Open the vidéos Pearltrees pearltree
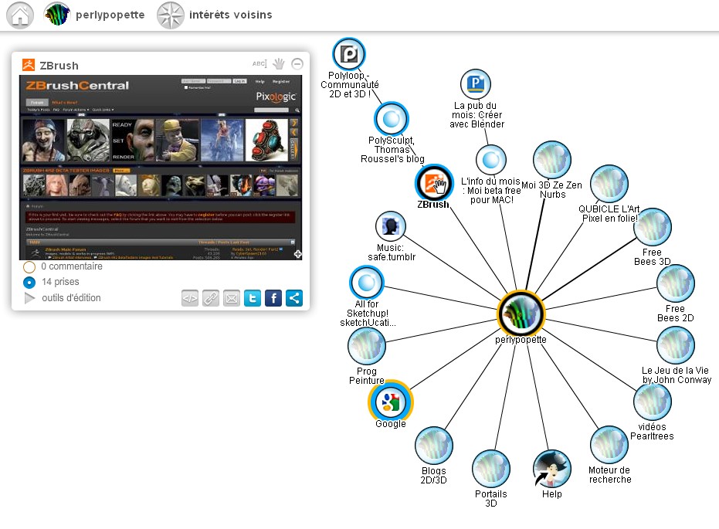The width and height of the screenshot is (719, 529). click(652, 402)
